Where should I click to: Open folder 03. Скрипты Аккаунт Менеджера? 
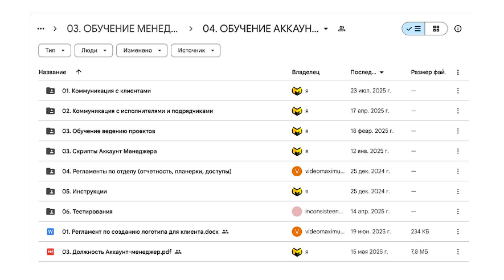coord(109,151)
